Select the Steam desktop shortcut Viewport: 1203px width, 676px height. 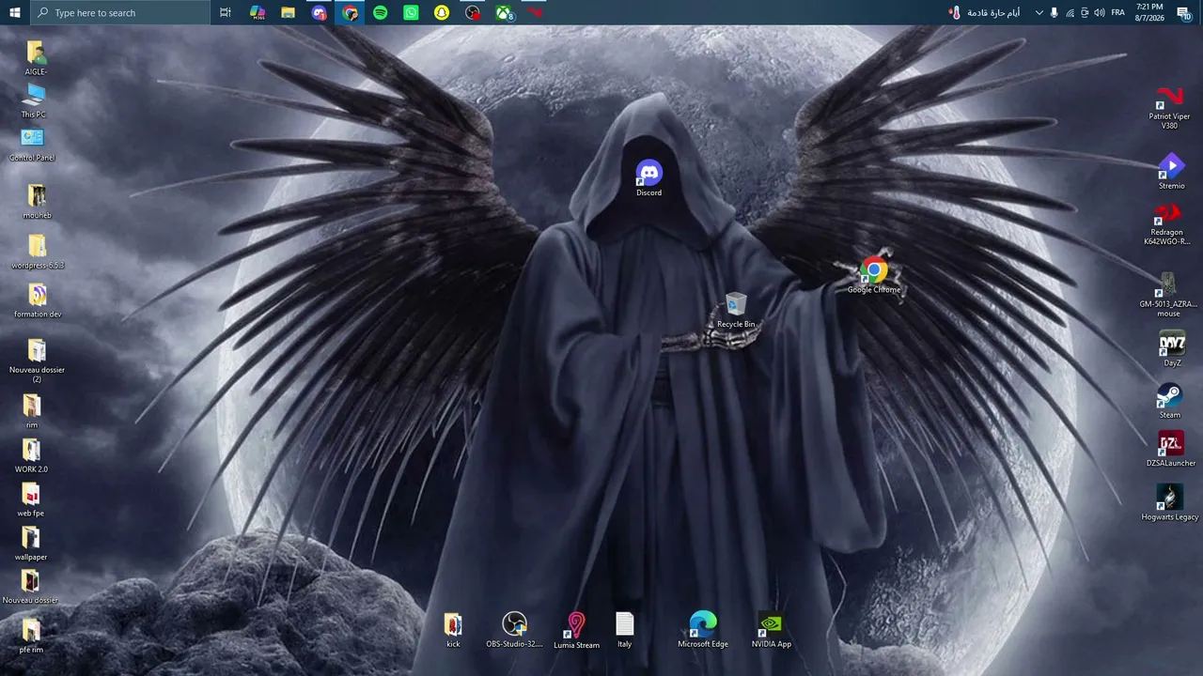coord(1169,401)
